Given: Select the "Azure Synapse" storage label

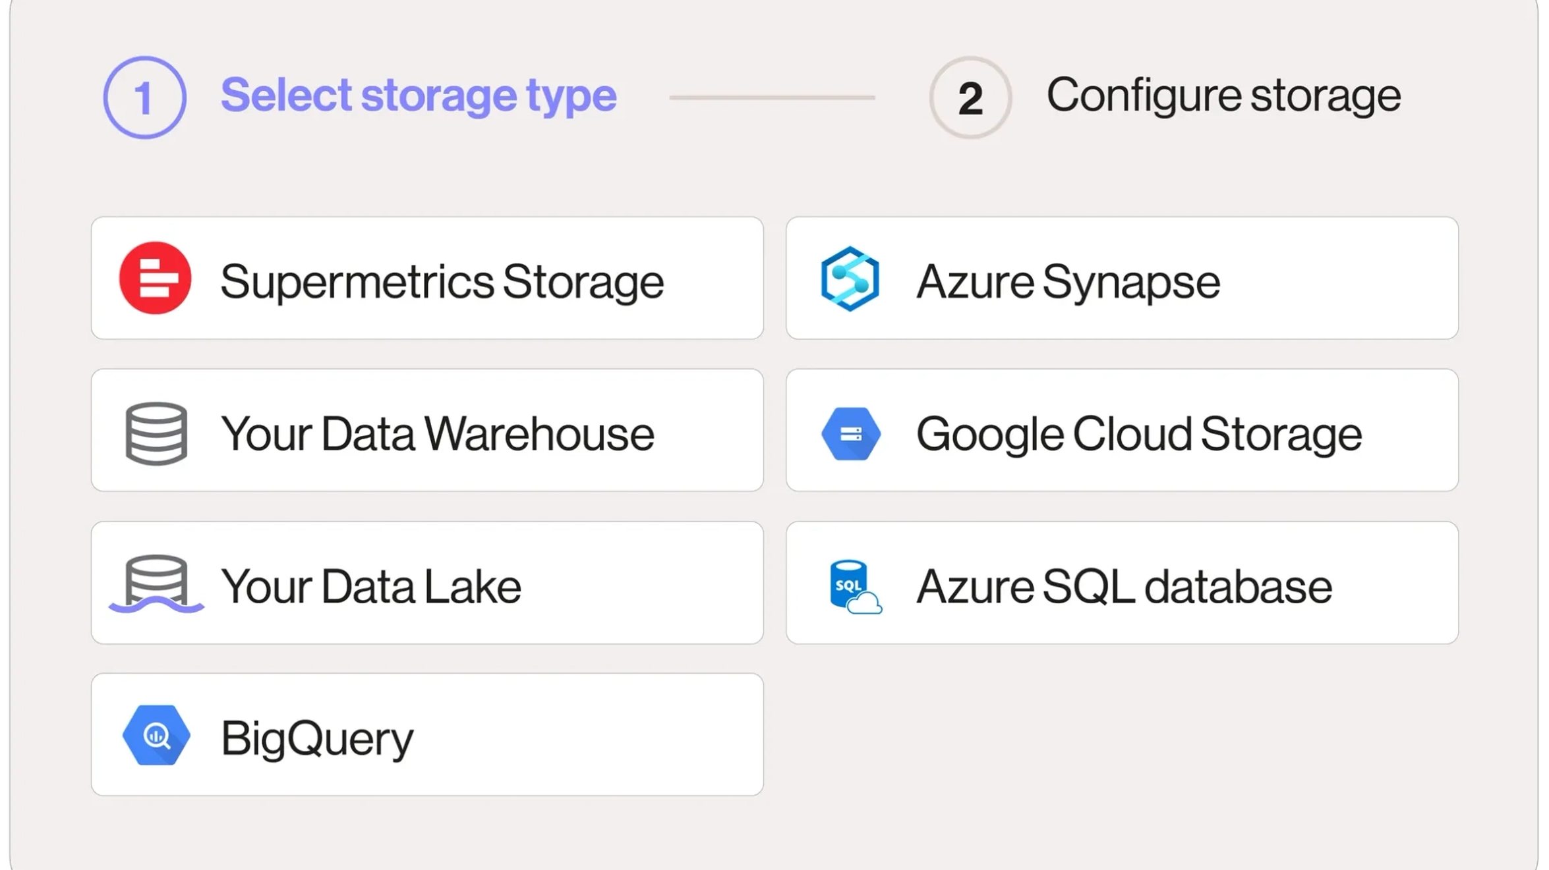Looking at the screenshot, I should coord(1068,282).
